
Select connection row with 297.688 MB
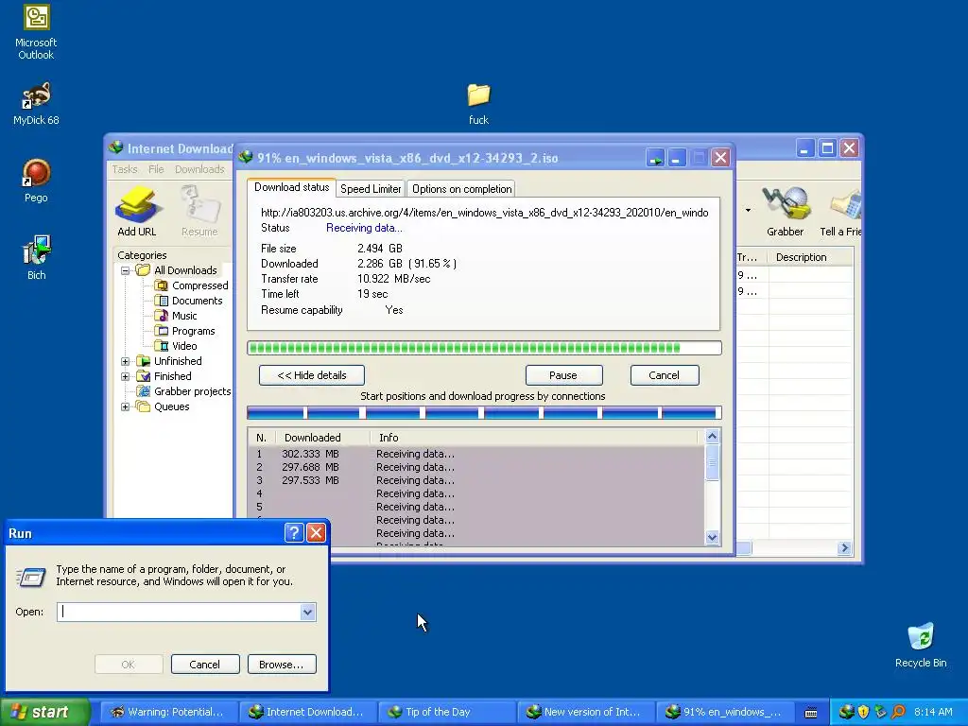(x=475, y=467)
